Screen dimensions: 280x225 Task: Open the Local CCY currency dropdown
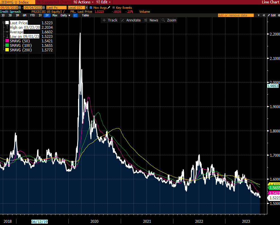point(87,8)
